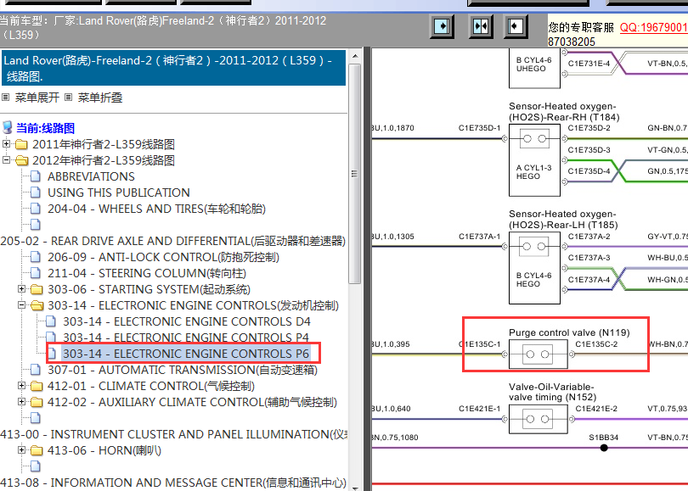The height and width of the screenshot is (491, 688).
Task: Click the right-pane layout icon in top toolbar
Action: (516, 26)
